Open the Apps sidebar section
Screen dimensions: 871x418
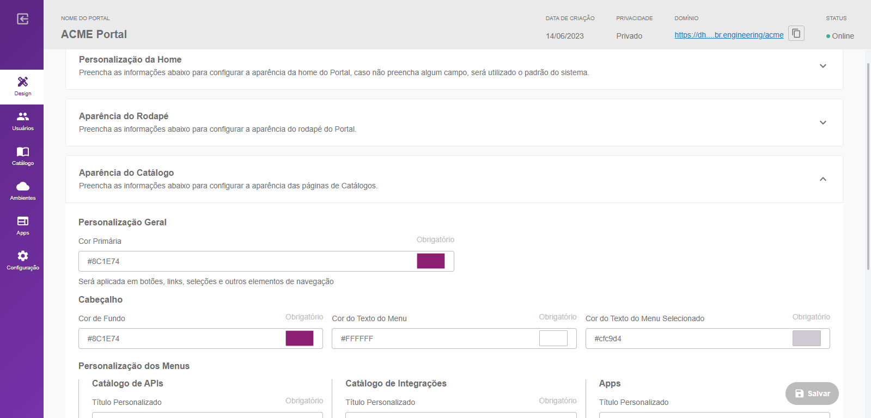point(22,225)
